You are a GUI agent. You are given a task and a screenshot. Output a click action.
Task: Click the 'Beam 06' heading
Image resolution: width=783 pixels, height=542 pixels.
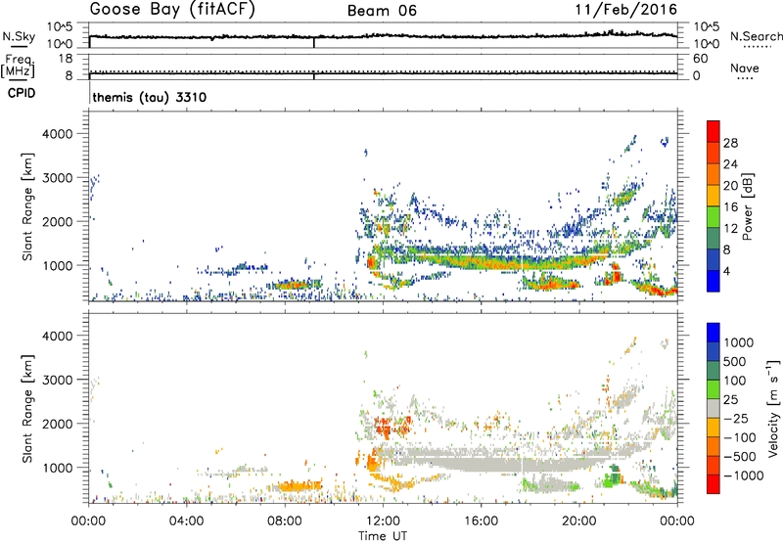(382, 11)
